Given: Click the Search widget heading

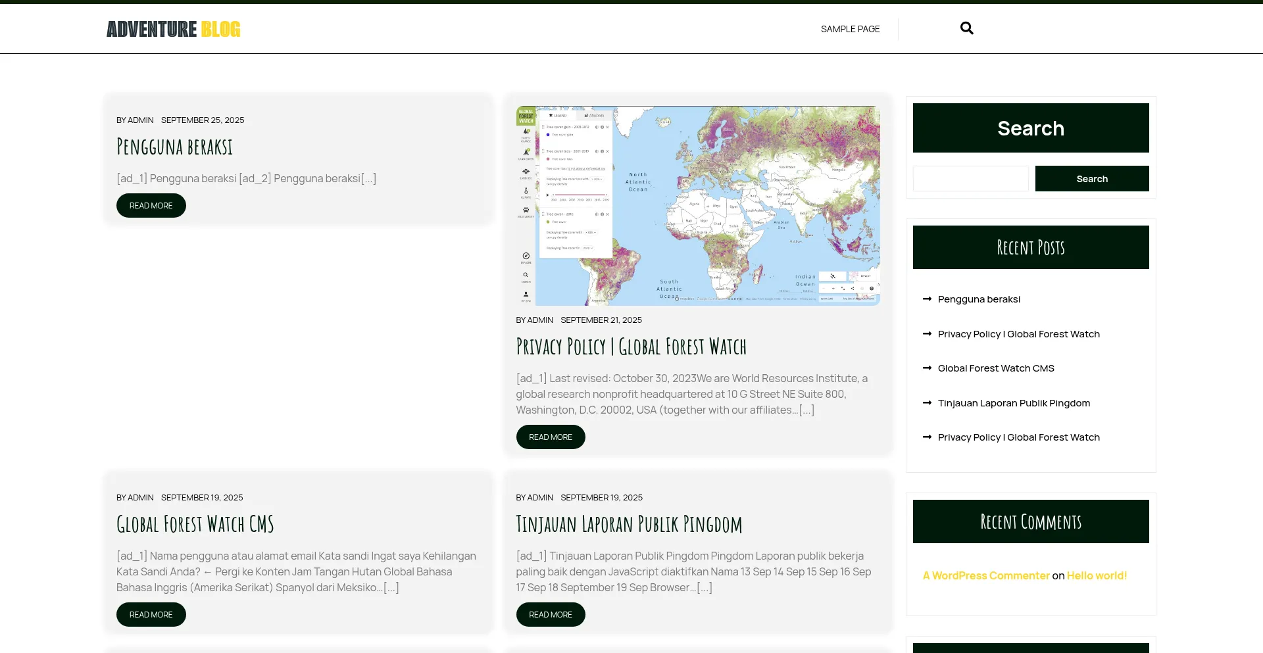Looking at the screenshot, I should [1031, 128].
